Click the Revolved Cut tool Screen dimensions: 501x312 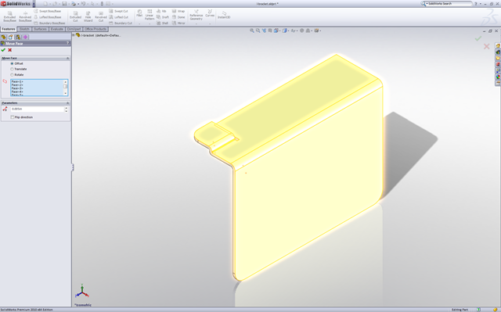pyautogui.click(x=101, y=16)
